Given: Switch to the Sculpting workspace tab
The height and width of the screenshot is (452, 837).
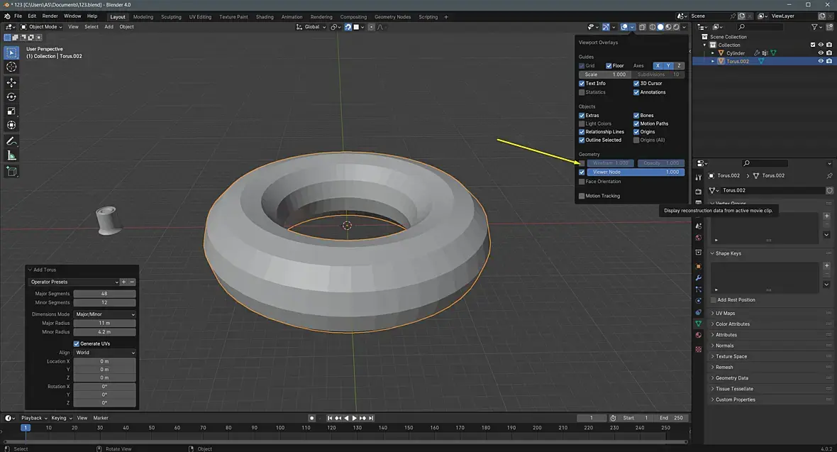Looking at the screenshot, I should pyautogui.click(x=171, y=16).
